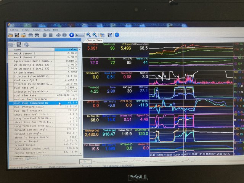The width and height of the screenshot is (244, 183).
Task: Start recording with the round record button
Action: coord(45,35)
